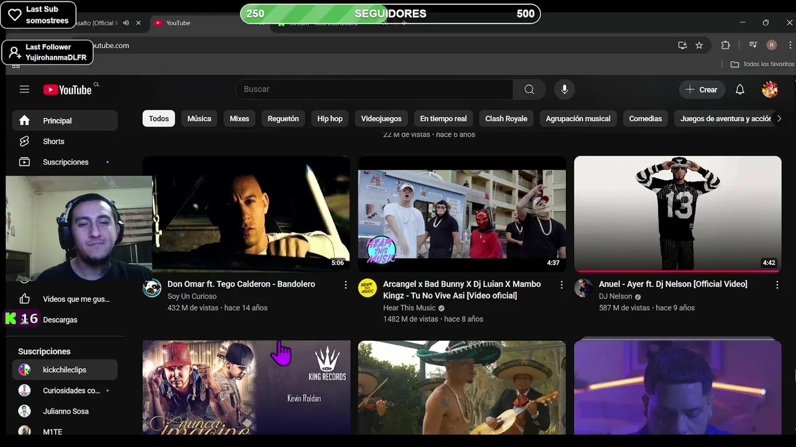The height and width of the screenshot is (447, 796).
Task: Open the DJ Nelson channel avatar
Action: (x=583, y=288)
